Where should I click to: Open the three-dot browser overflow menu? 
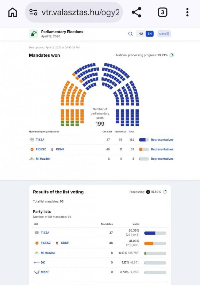pos(187,12)
